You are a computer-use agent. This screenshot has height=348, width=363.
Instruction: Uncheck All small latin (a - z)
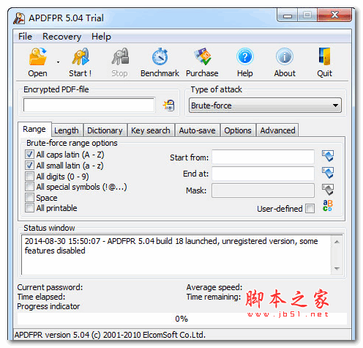click(29, 166)
